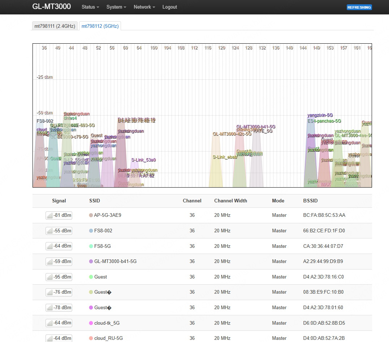Click the purple swatch next to GL-MT3000-b41-5G
This screenshot has width=389, height=342.
[x=91, y=262]
